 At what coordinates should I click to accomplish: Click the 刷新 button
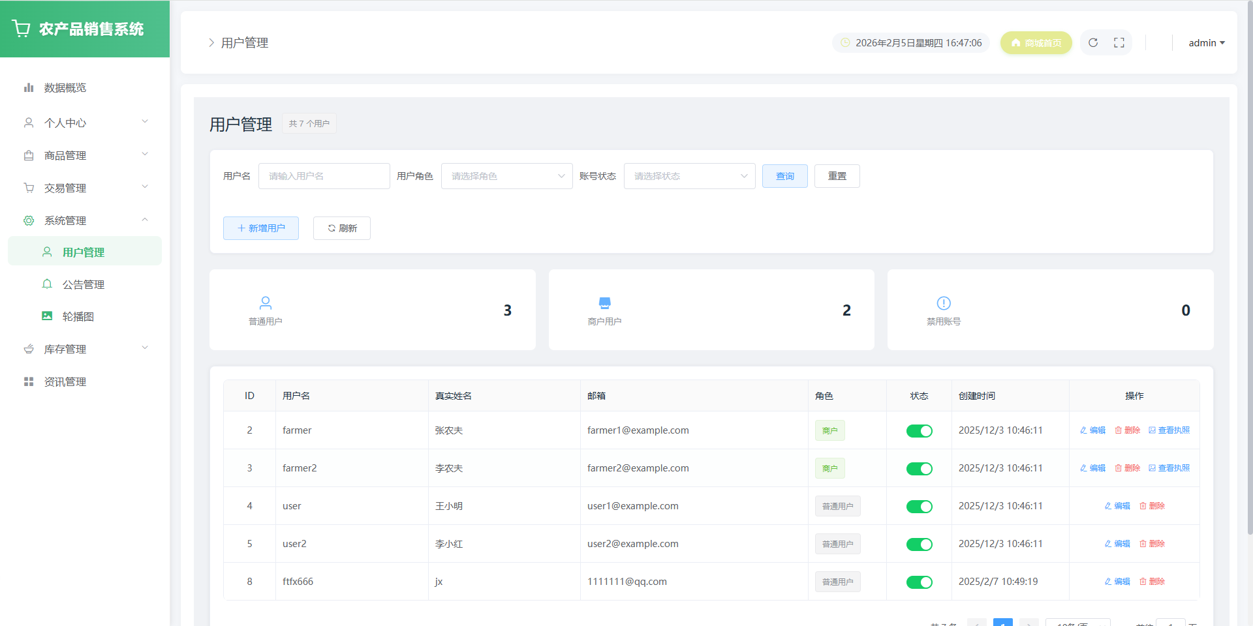[x=342, y=228]
